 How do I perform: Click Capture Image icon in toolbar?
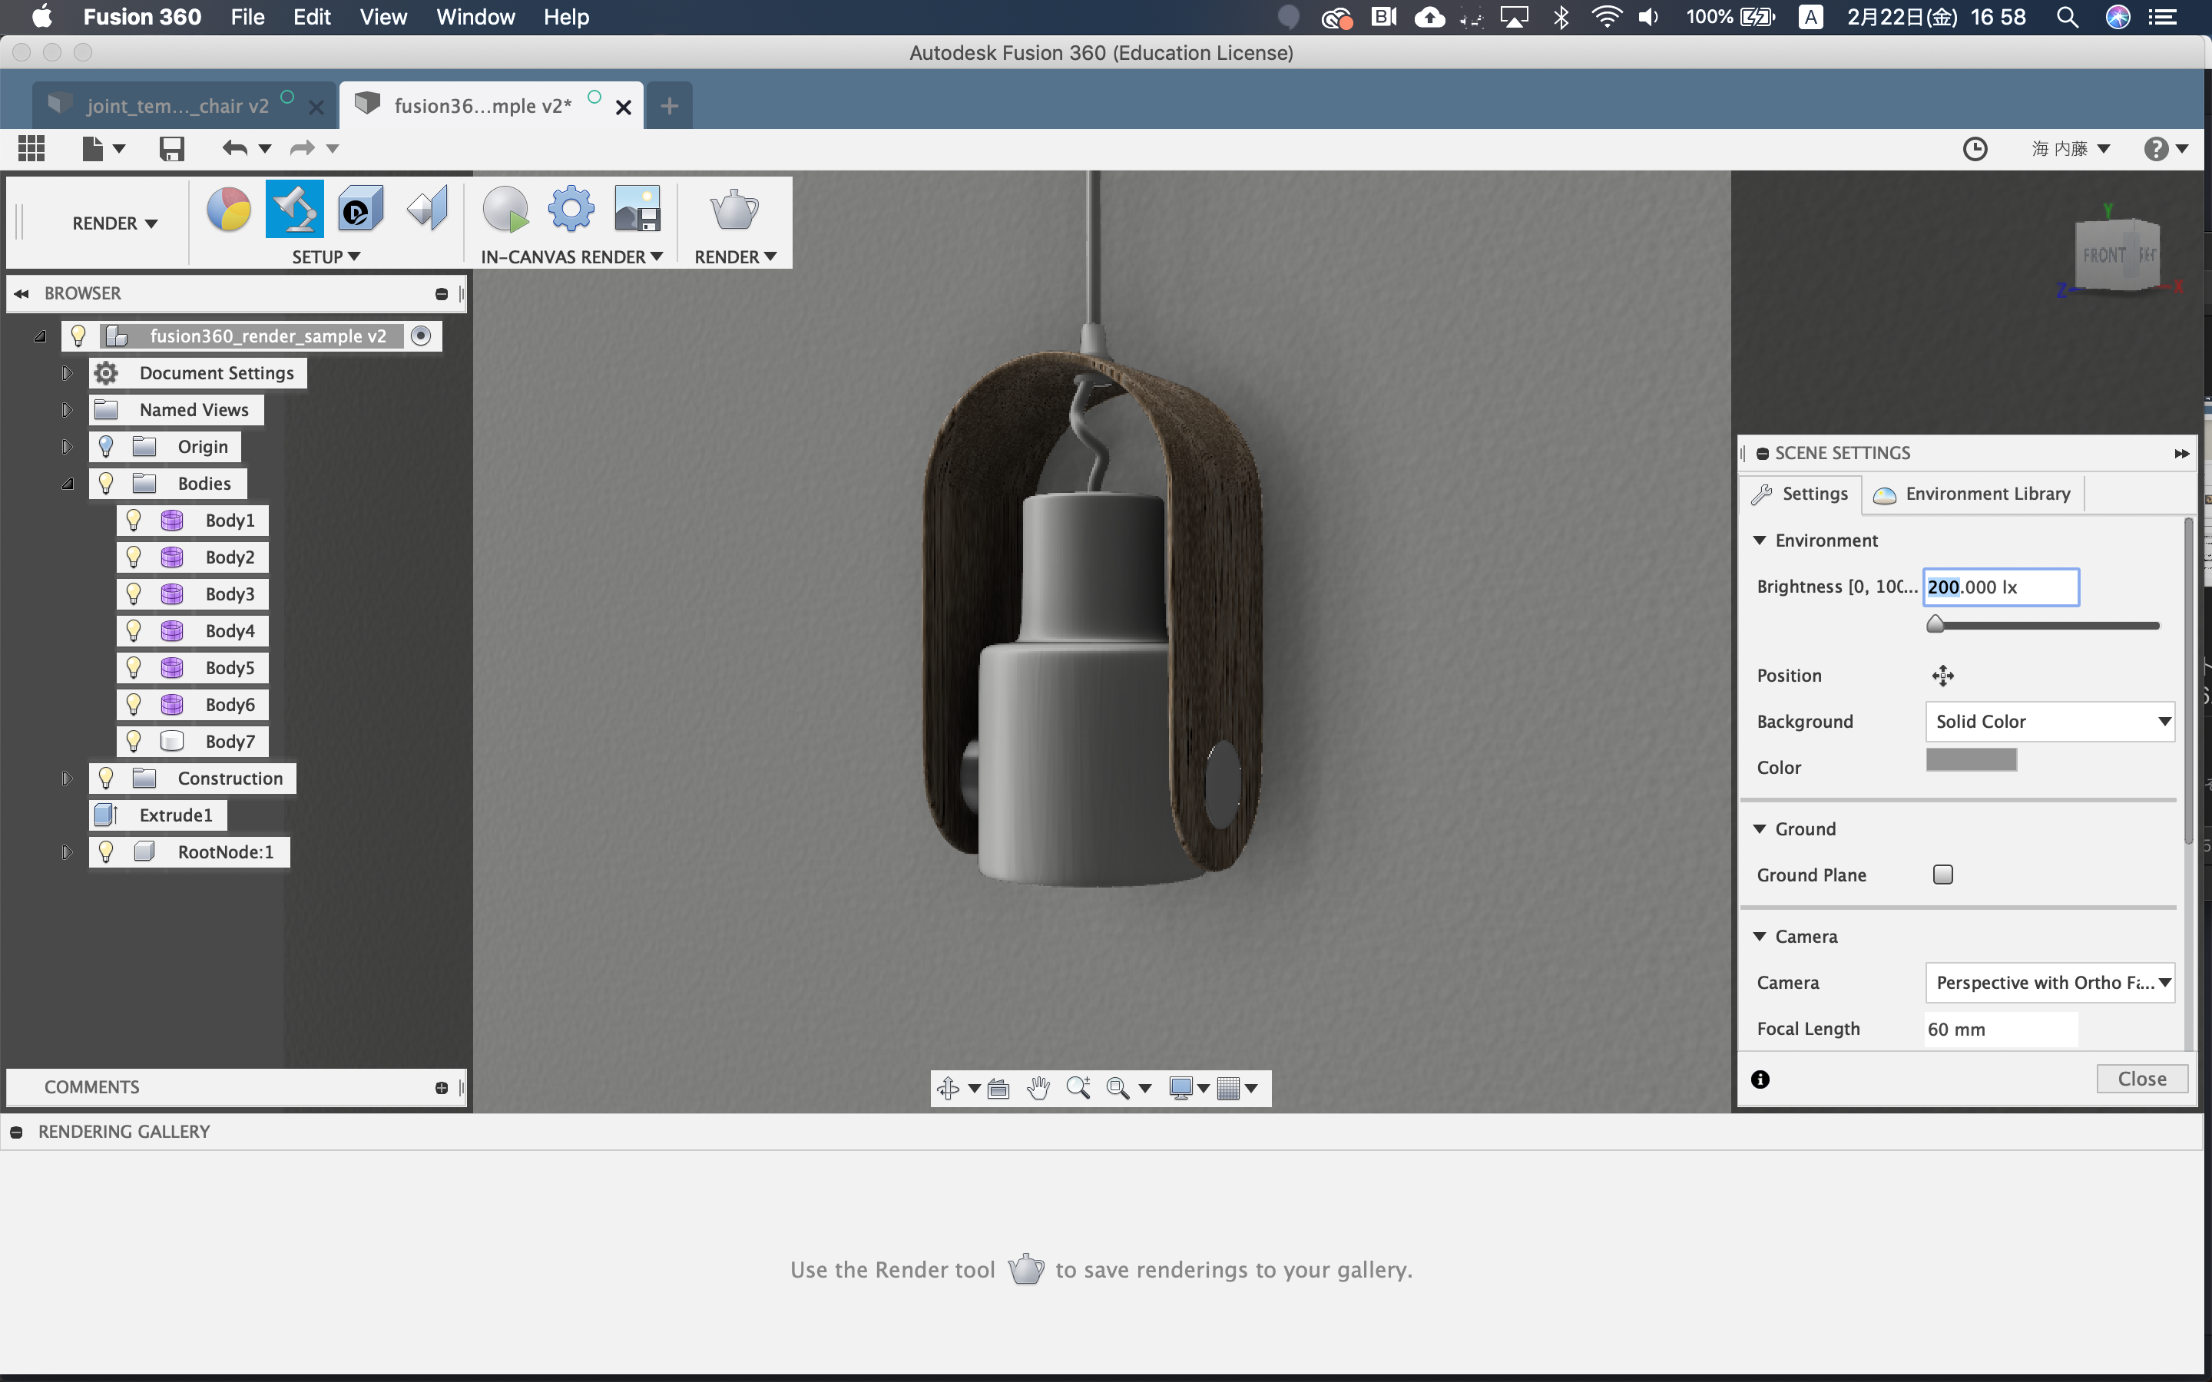tap(637, 210)
